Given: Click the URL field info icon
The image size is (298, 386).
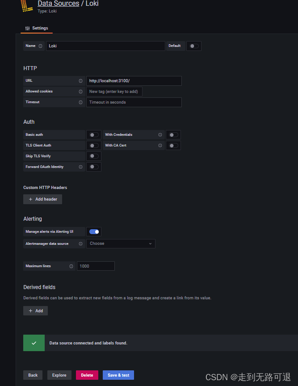Looking at the screenshot, I should click(80, 81).
